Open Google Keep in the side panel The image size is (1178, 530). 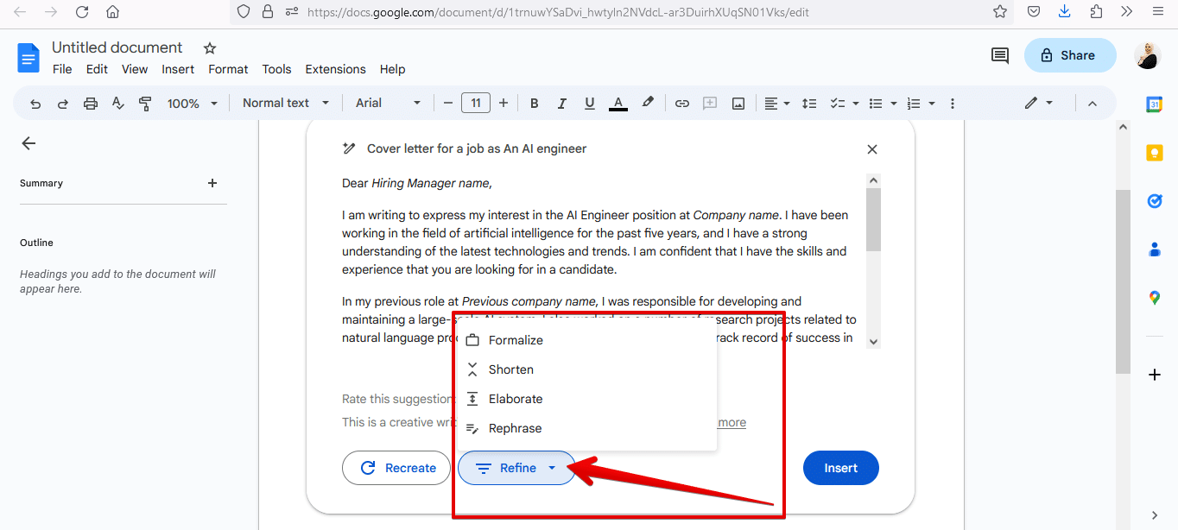1155,153
